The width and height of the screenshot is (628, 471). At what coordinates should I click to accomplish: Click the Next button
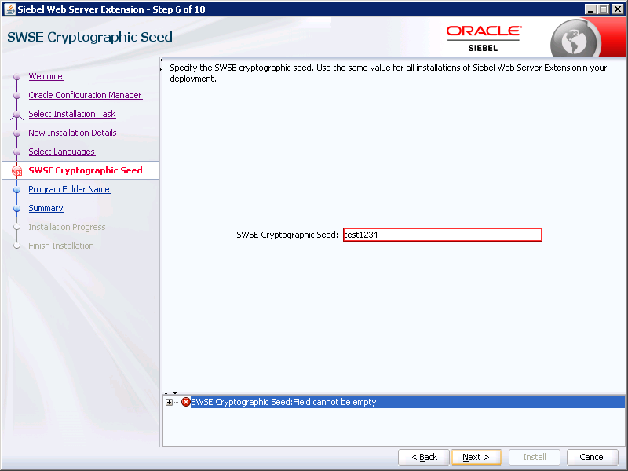click(476, 457)
